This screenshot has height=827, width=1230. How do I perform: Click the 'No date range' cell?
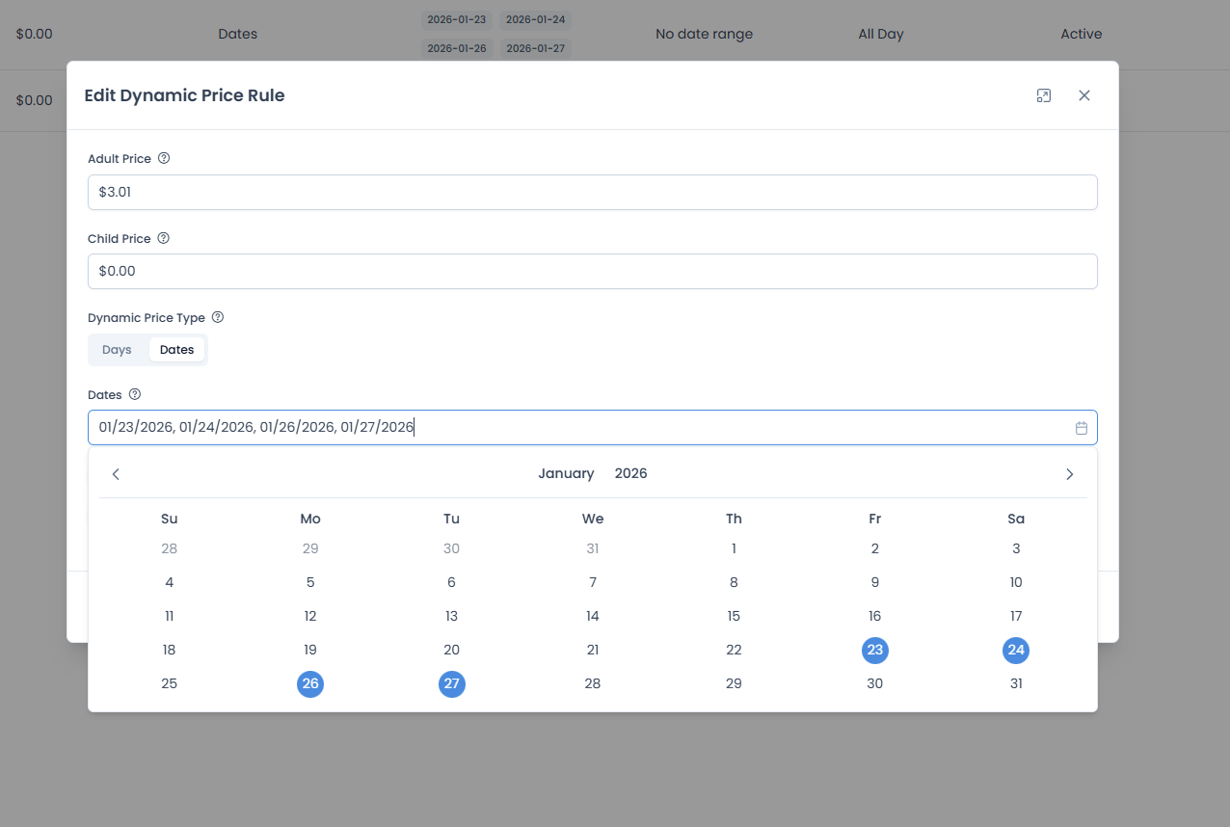click(704, 34)
